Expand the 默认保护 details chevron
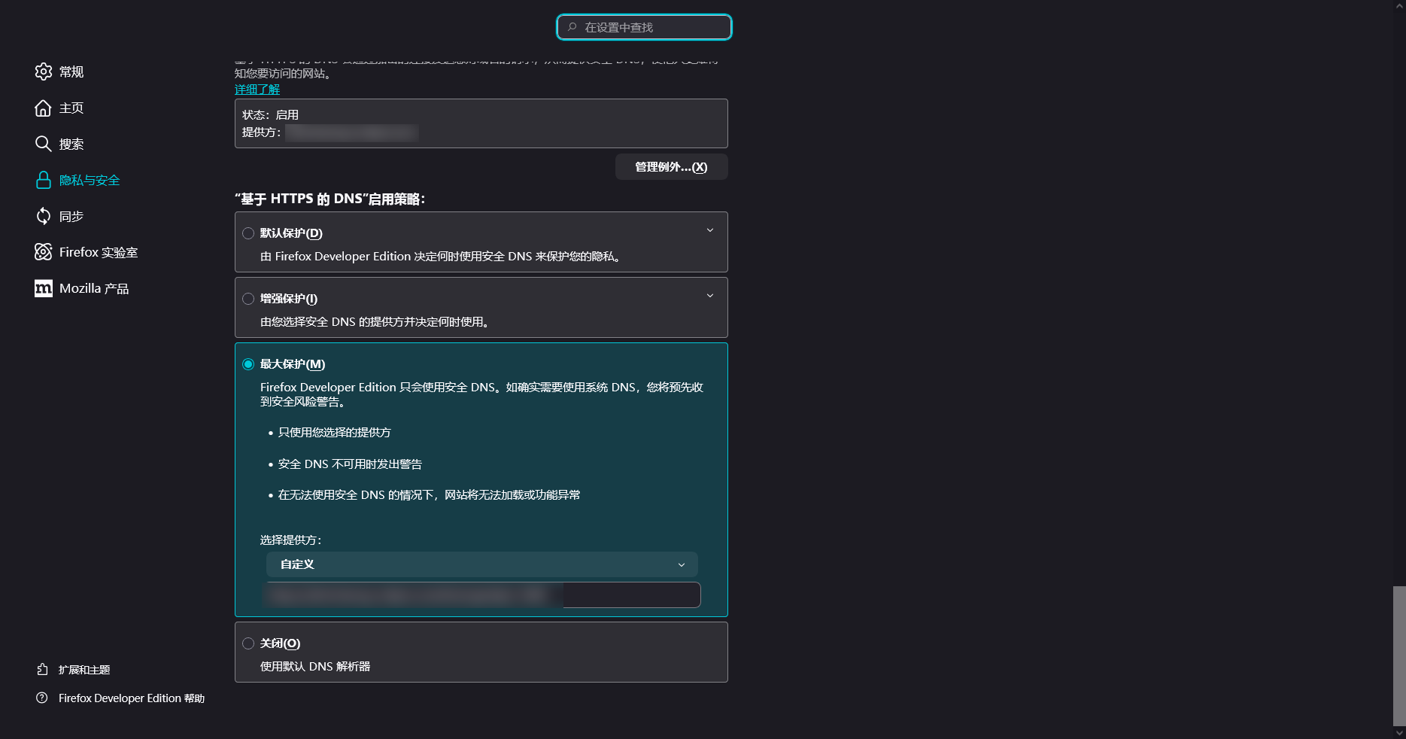The height and width of the screenshot is (739, 1406). coord(709,230)
